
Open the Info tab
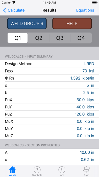[x=62, y=171]
